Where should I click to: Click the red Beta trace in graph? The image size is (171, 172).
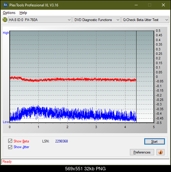point(74,79)
